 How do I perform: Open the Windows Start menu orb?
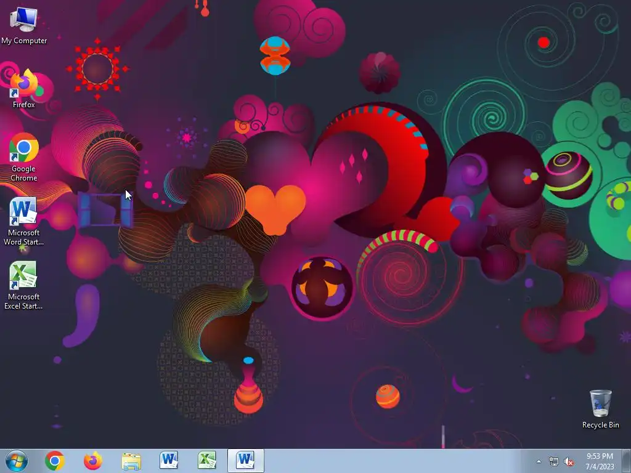click(x=17, y=461)
